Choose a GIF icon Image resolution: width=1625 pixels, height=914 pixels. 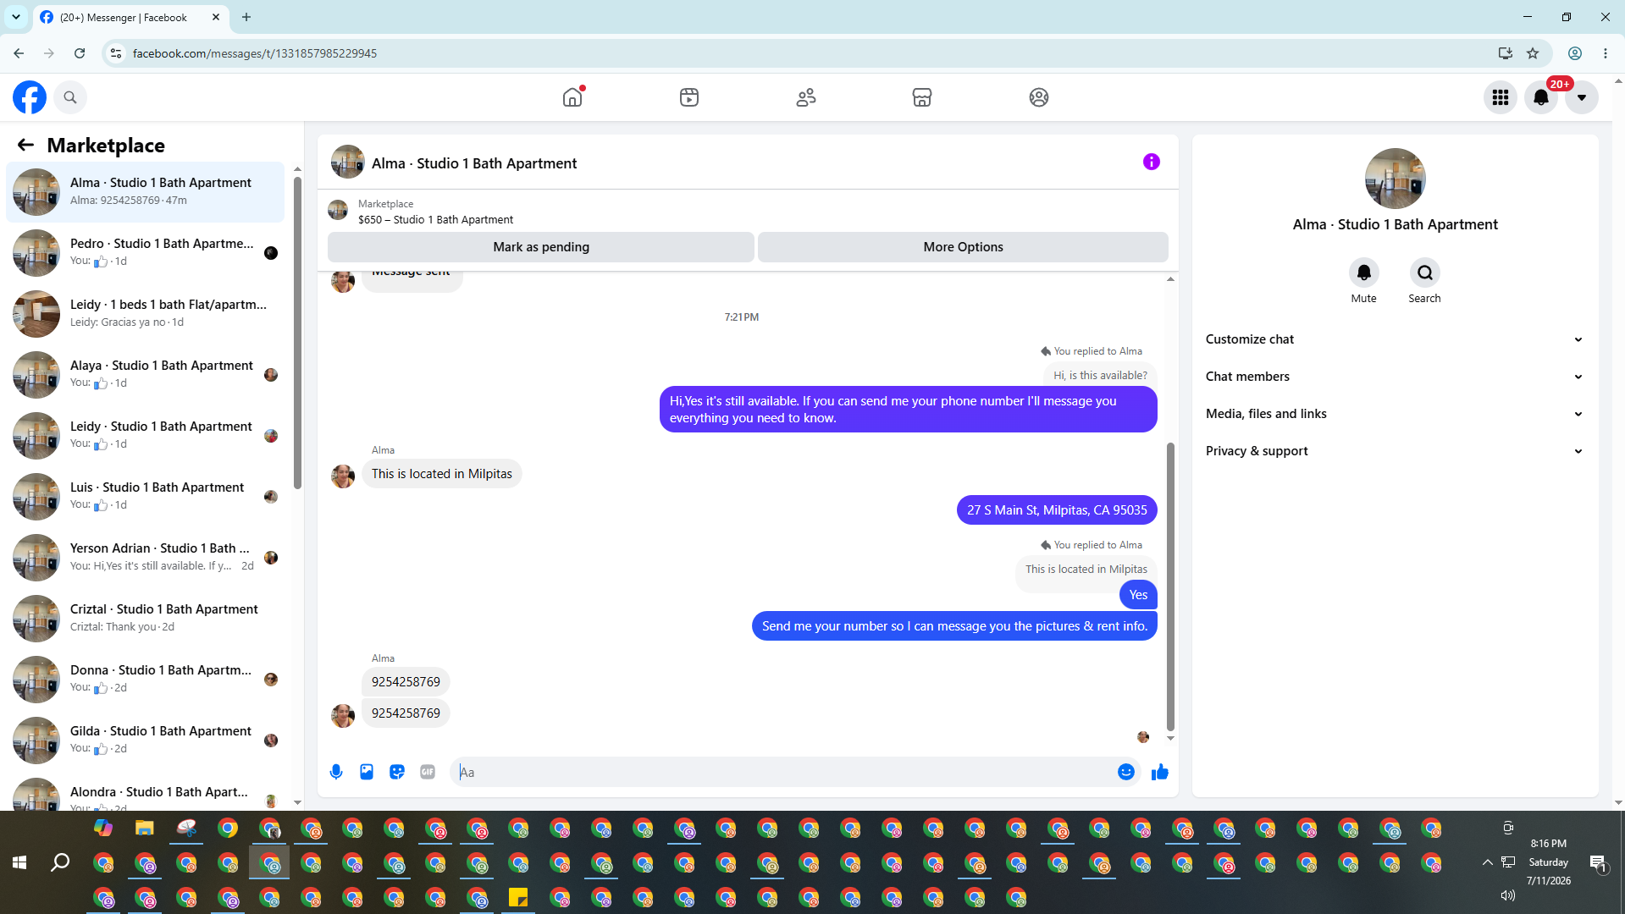click(x=428, y=772)
